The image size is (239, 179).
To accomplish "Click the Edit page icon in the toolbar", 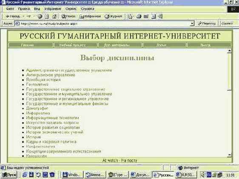I will [x=146, y=16].
